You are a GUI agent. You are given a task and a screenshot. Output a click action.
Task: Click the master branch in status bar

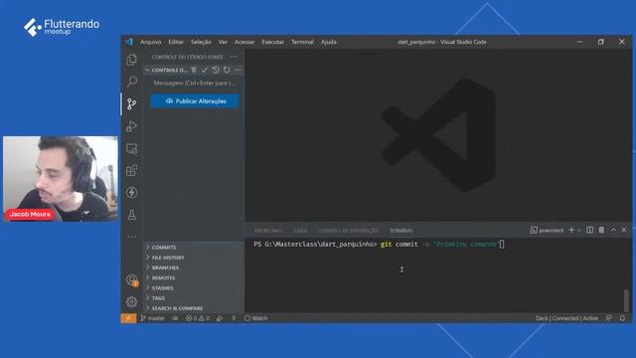(152, 318)
